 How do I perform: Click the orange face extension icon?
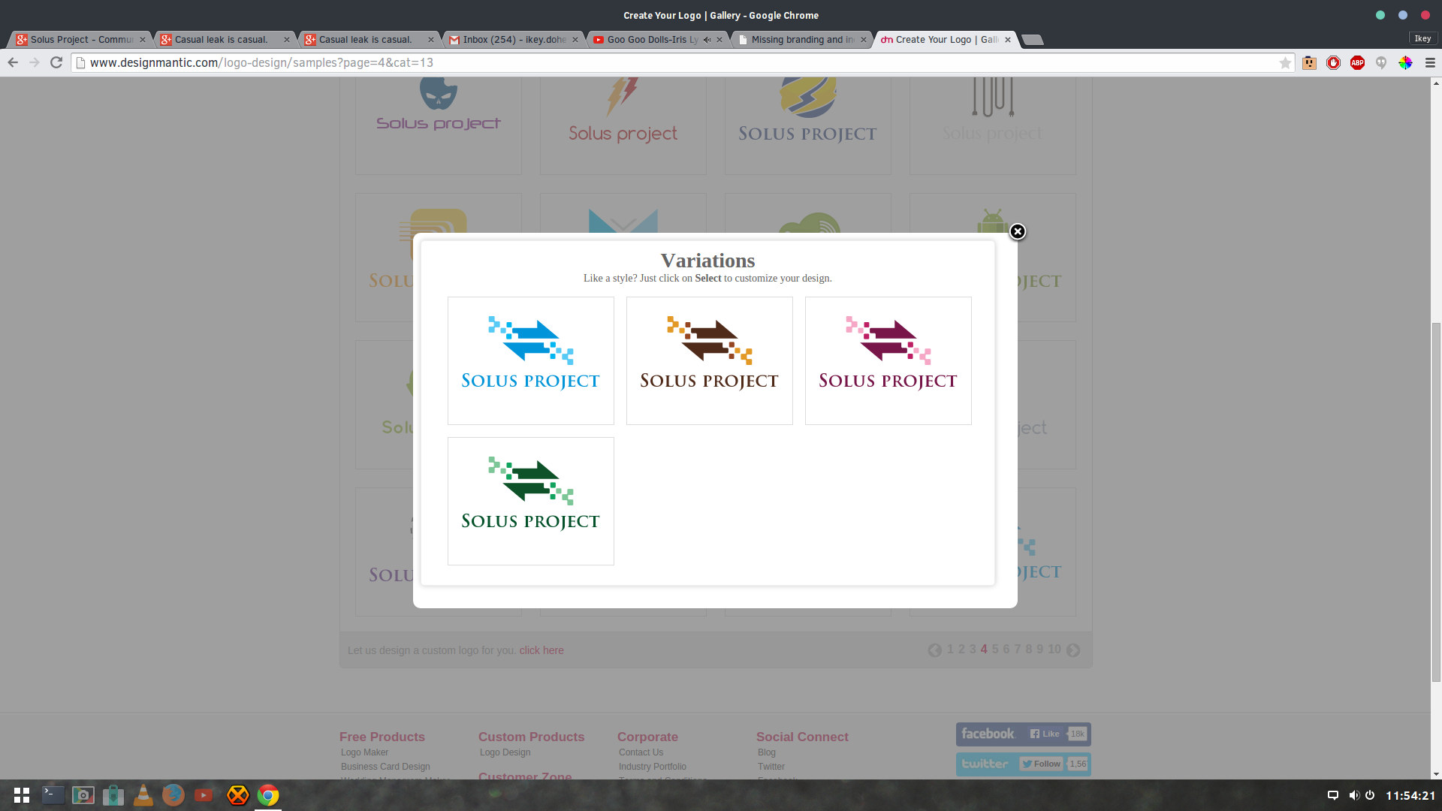[x=1309, y=62]
